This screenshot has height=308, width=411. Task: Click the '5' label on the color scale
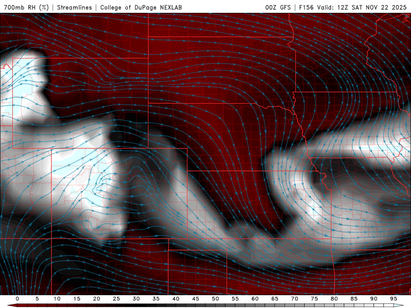point(37,299)
